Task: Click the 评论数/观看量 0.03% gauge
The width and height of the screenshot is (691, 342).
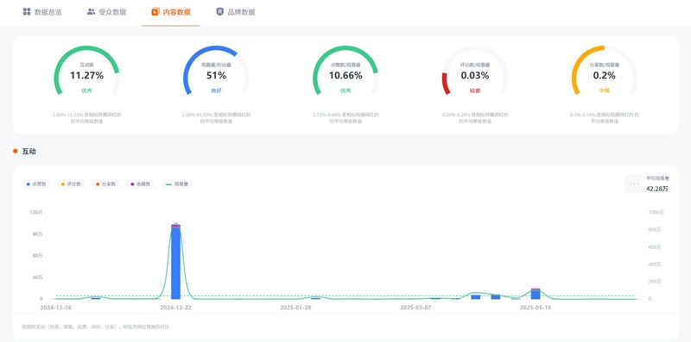Action: [475, 71]
